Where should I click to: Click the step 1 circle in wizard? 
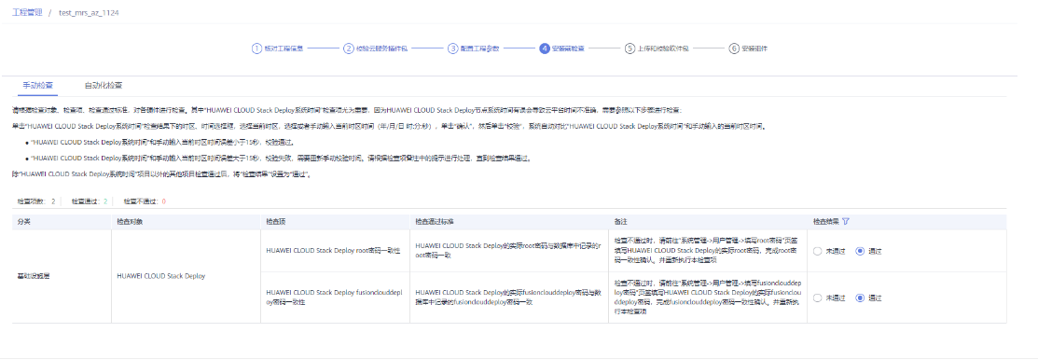pyautogui.click(x=256, y=48)
